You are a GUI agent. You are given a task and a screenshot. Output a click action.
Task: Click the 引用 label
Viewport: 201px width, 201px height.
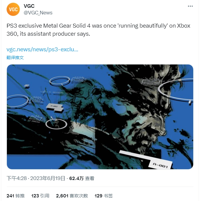pyautogui.click(x=45, y=196)
